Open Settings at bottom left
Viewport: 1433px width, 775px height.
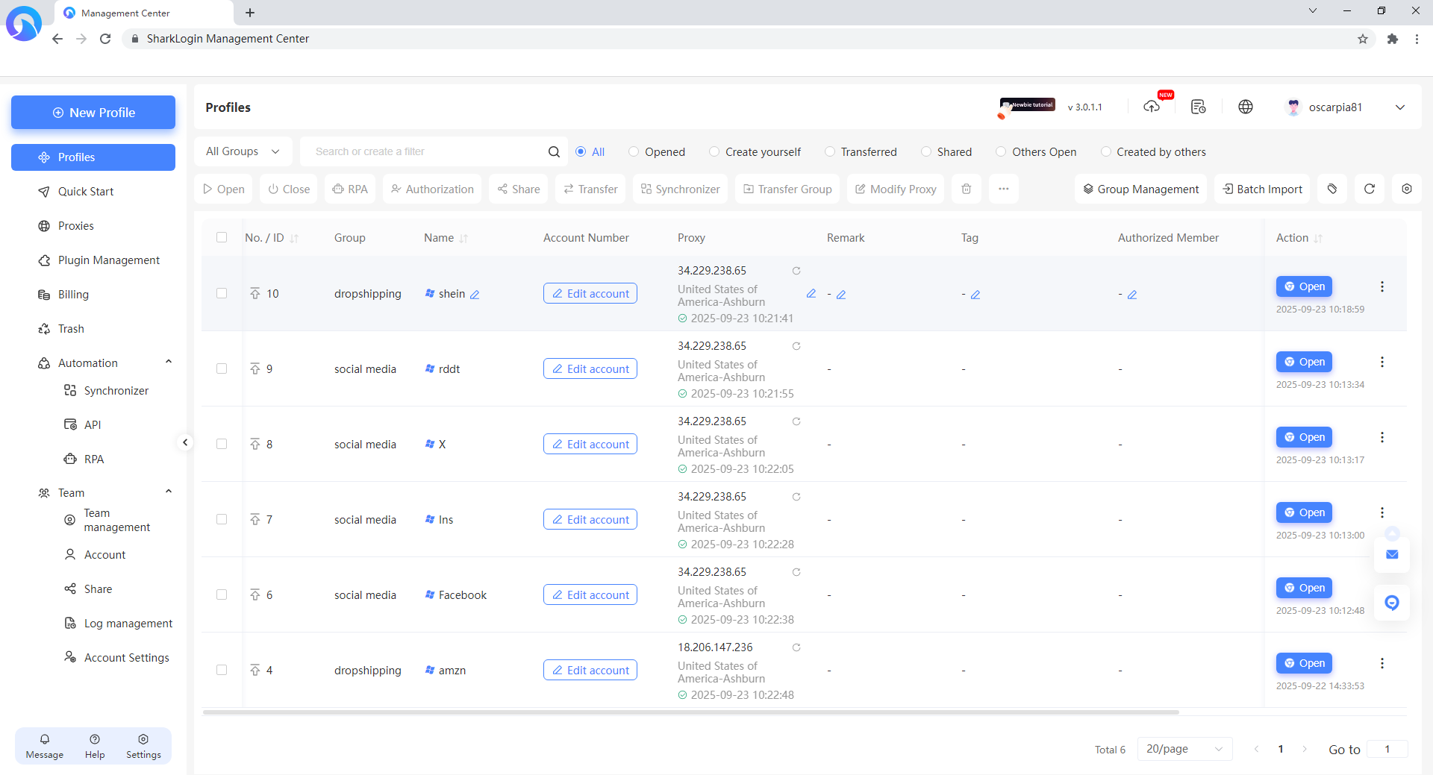click(x=143, y=746)
